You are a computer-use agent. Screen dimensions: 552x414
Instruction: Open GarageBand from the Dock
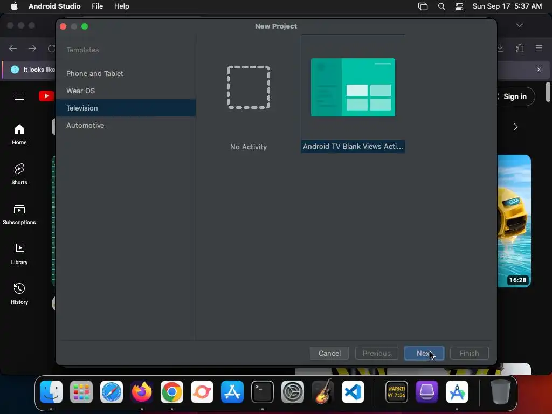[323, 392]
